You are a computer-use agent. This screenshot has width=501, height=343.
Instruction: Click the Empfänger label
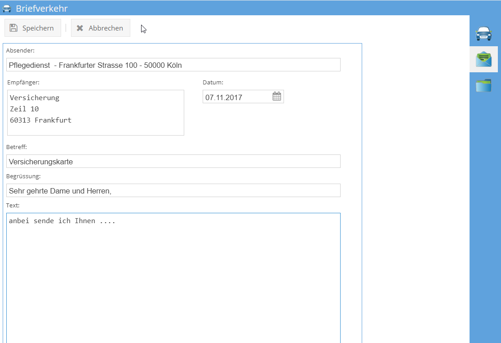(x=23, y=82)
